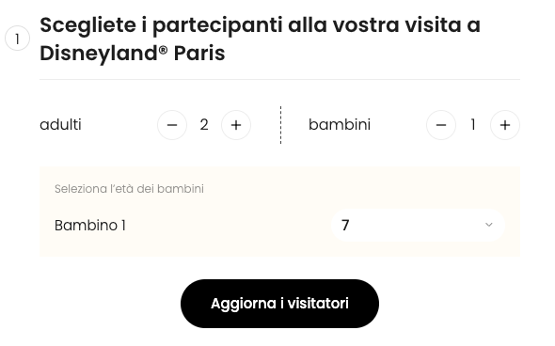Click the Scegliete i partecipanti heading
Screen dimensions: 555x346
261,25
